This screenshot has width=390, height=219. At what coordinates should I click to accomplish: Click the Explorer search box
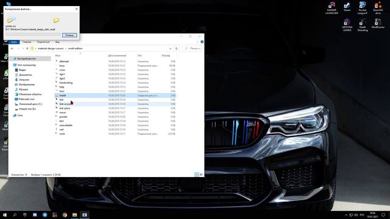coord(193,49)
